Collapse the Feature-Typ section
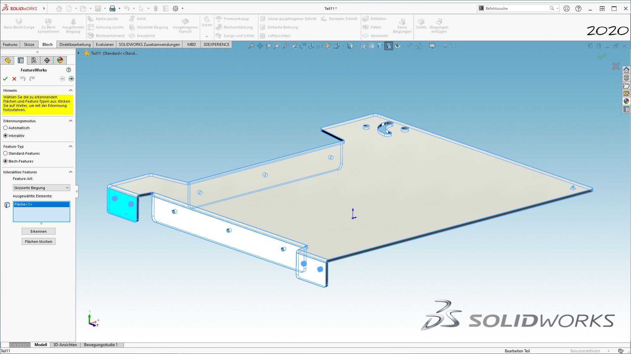The height and width of the screenshot is (354, 631). (x=70, y=146)
